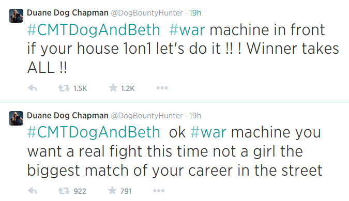Reply to the second tweet about street match
The width and height of the screenshot is (349, 201).
click(33, 191)
